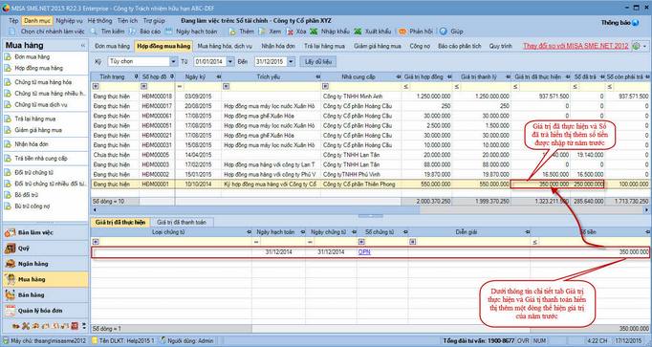The image size is (652, 347).
Task: Open Bù trừ công nợ in the sidebar
Action: pyautogui.click(x=32, y=206)
